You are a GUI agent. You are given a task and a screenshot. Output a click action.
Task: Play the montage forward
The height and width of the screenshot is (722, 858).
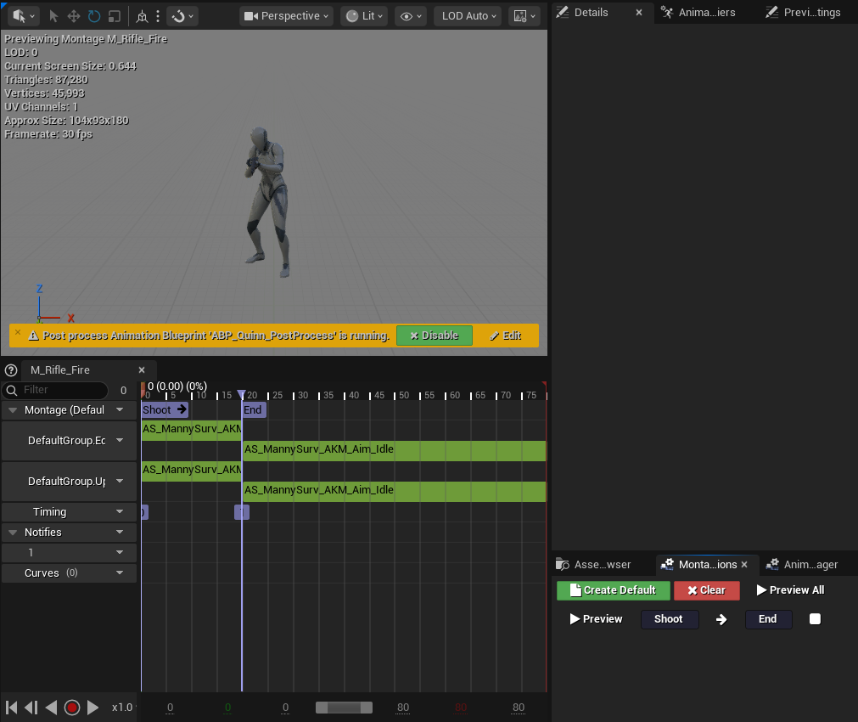93,708
